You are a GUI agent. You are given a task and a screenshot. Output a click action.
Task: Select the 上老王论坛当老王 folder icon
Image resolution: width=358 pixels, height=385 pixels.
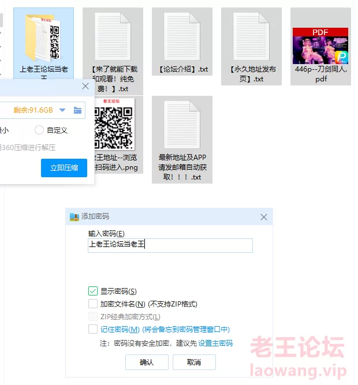[x=43, y=37]
